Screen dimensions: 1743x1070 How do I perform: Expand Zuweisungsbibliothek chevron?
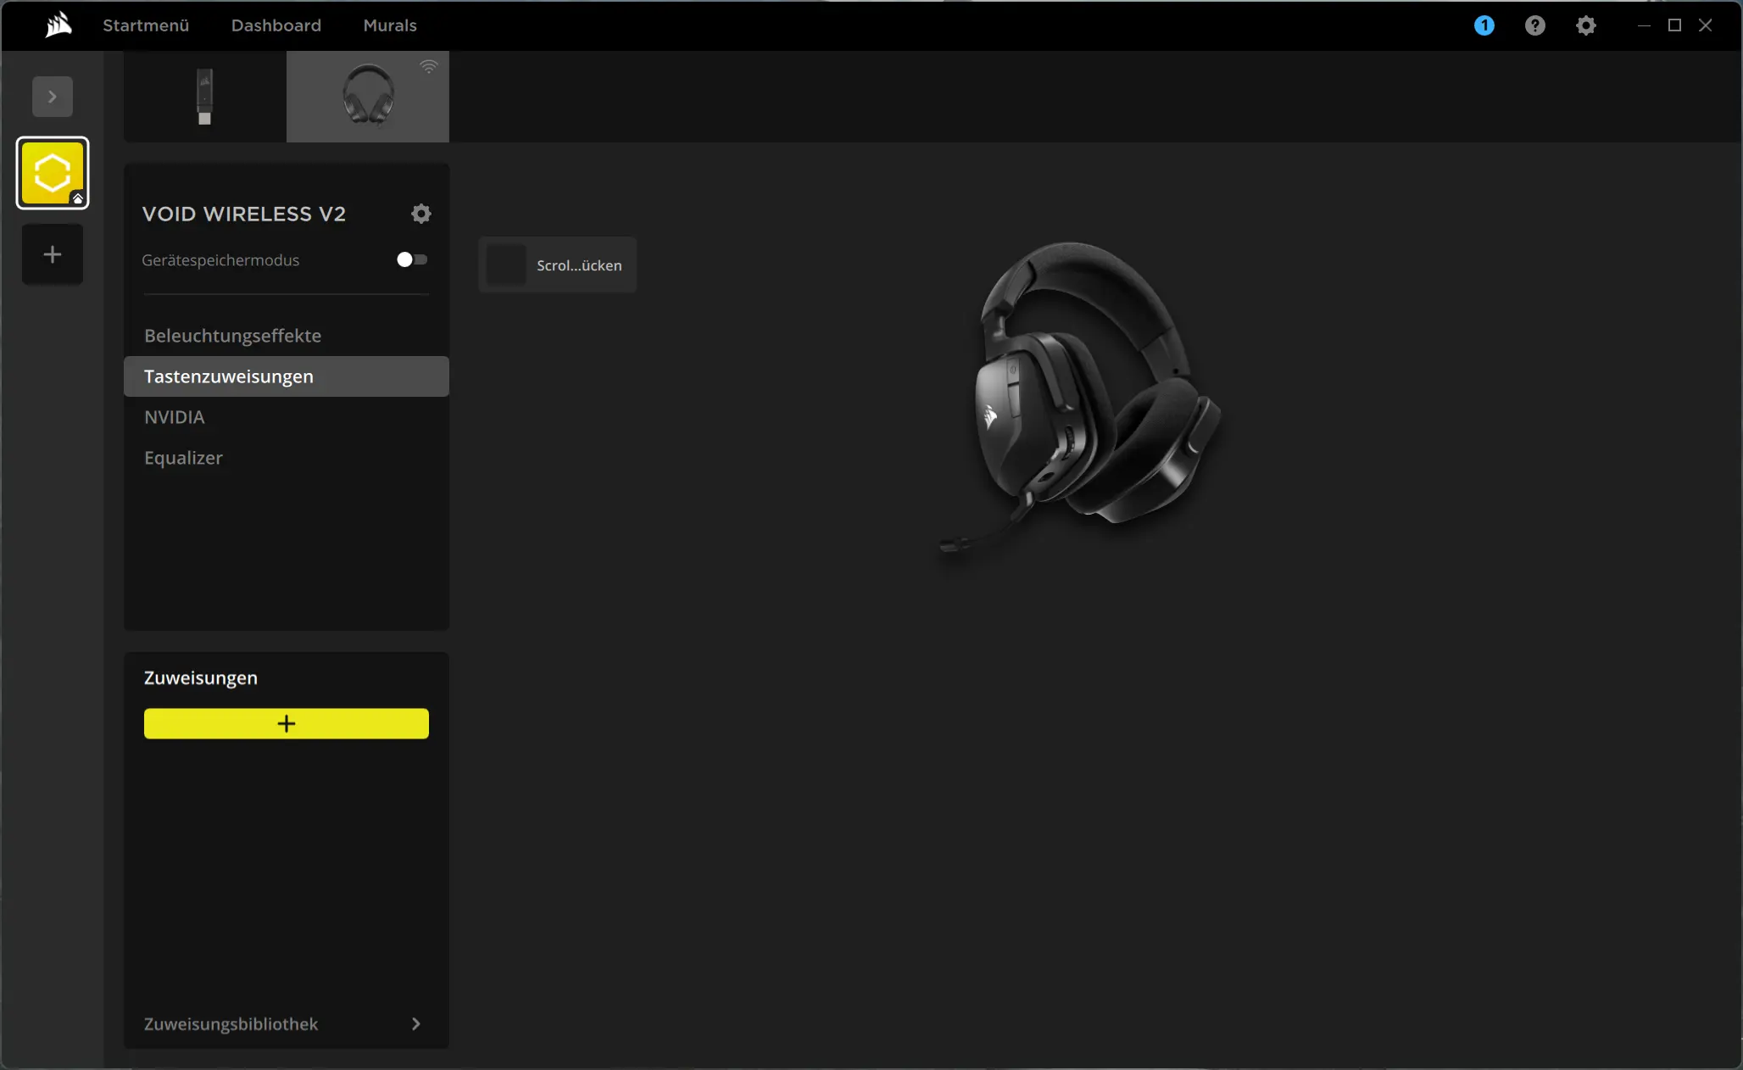click(415, 1024)
